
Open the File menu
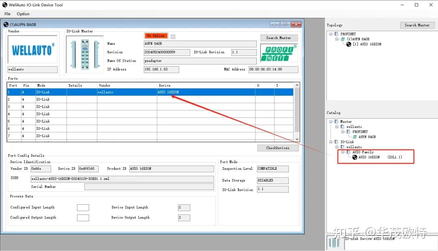point(7,14)
